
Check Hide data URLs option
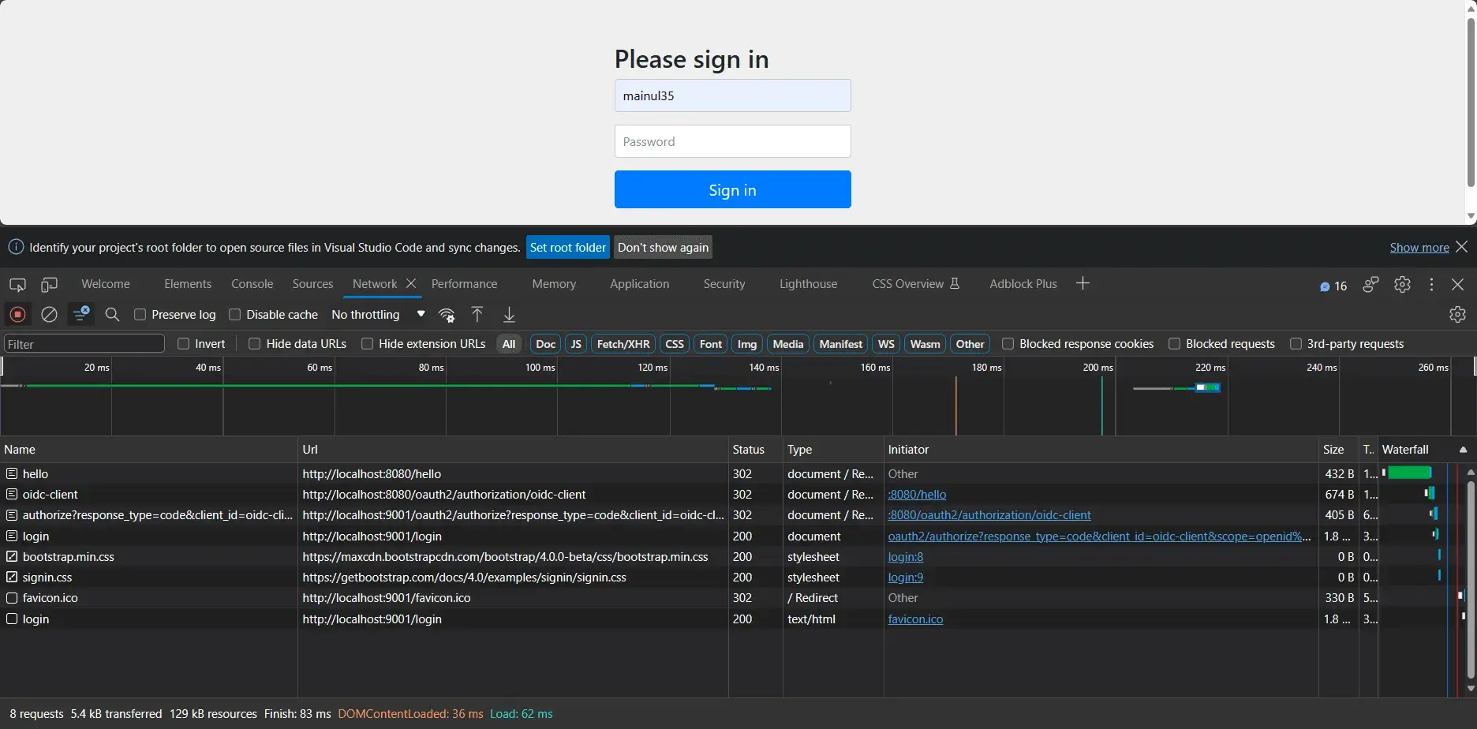coord(254,343)
